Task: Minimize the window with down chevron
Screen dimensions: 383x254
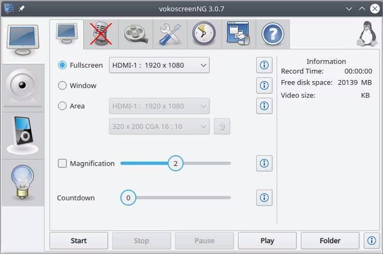Action: point(349,9)
